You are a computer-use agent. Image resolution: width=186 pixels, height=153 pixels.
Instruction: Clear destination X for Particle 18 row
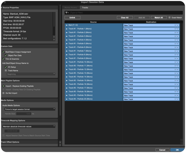pos(175,92)
